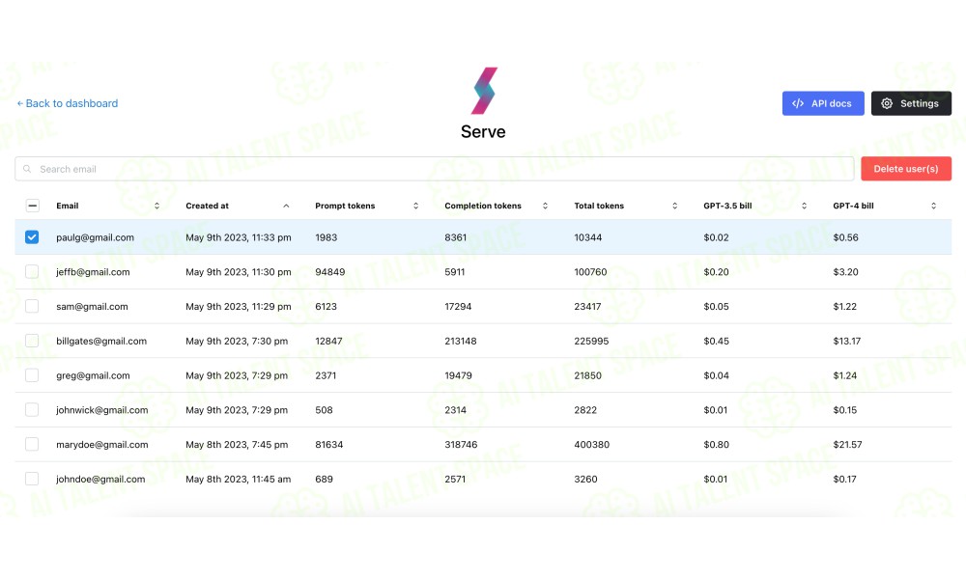Check the sam@gmail.com row checkbox

(x=32, y=306)
